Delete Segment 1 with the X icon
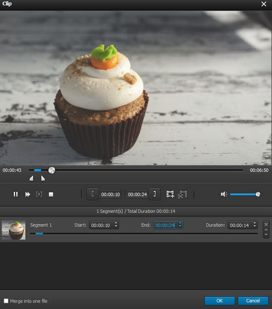 [x=266, y=225]
